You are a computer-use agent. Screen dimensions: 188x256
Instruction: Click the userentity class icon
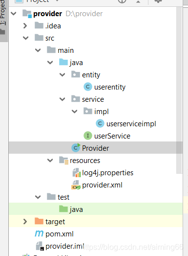click(x=88, y=87)
